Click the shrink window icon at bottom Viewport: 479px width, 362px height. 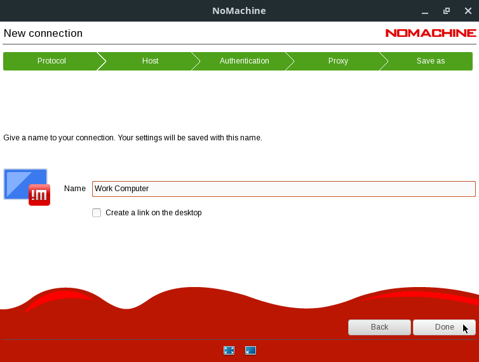250,350
